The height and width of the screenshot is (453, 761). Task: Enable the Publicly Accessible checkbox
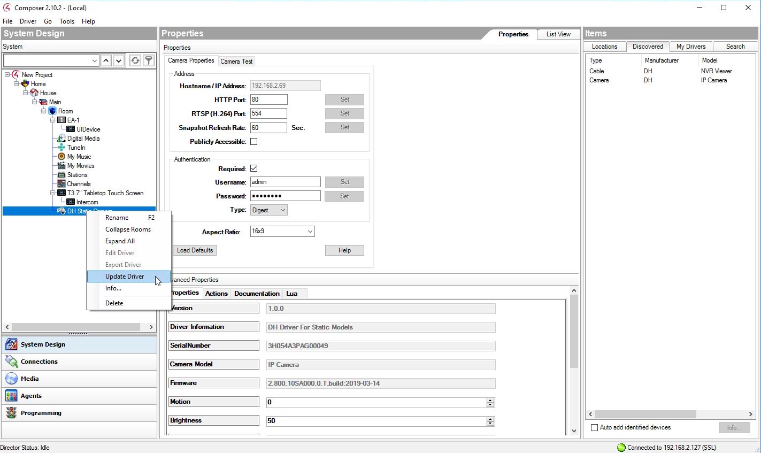click(x=254, y=142)
